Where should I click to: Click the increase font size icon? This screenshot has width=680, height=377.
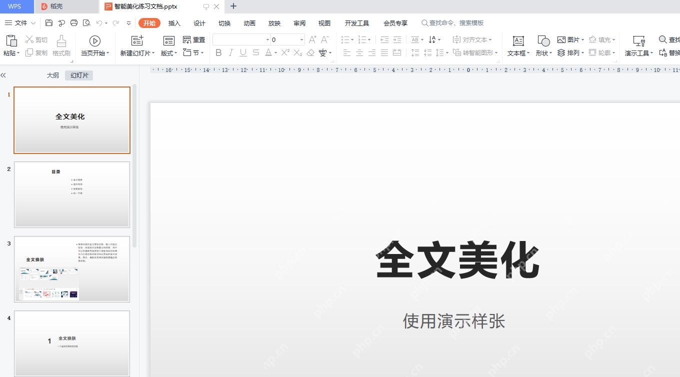[312, 39]
